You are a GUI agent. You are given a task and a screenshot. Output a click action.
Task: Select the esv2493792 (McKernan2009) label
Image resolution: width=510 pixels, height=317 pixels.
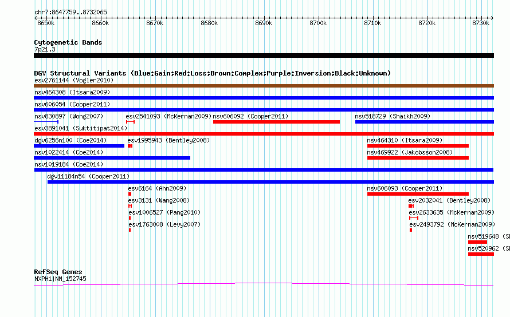pos(452,224)
